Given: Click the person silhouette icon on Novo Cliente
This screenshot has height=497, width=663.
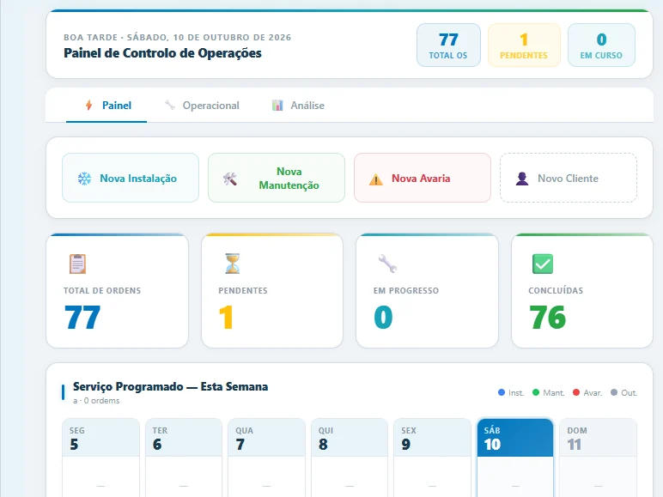Looking at the screenshot, I should (x=522, y=179).
